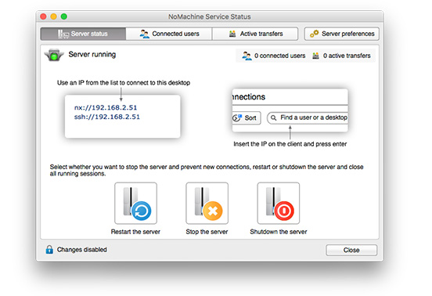Screen dimensions: 432x296
Task: Click the magnifier icon in the search field
Action: click(273, 118)
